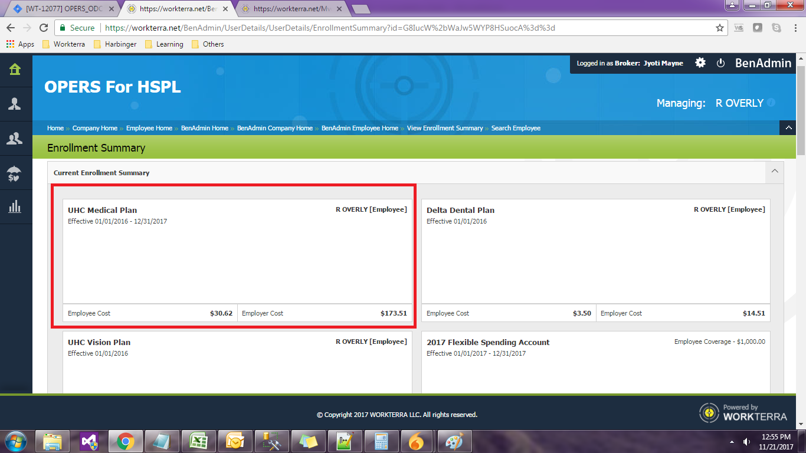Open the reports bar chart icon
Screen dimensions: 806x453
pyautogui.click(x=15, y=206)
